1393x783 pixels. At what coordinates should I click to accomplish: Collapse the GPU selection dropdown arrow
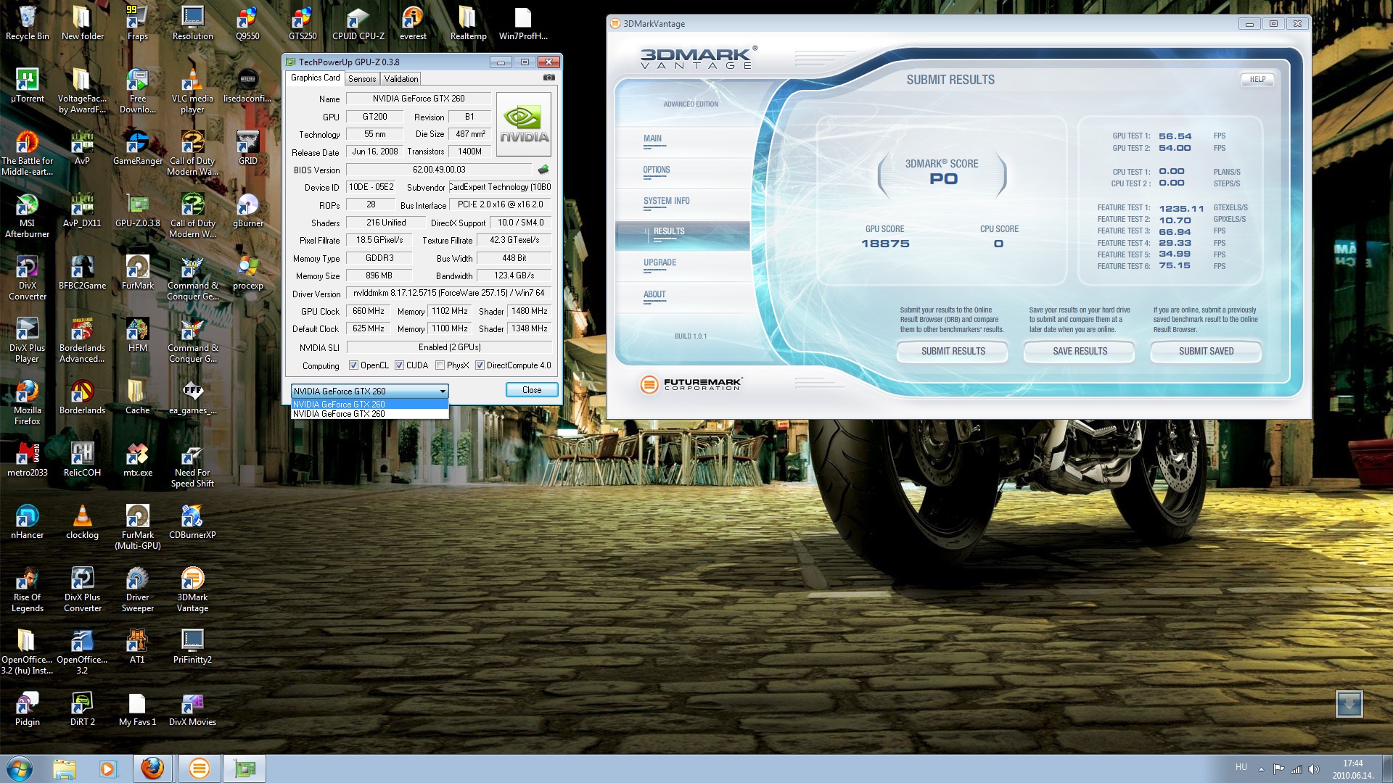(x=442, y=391)
